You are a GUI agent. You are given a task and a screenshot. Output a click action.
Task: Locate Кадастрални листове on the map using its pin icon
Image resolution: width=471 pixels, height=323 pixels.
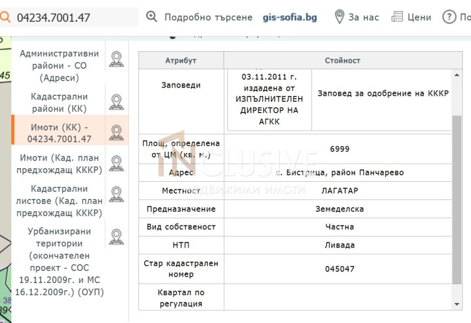tap(116, 194)
